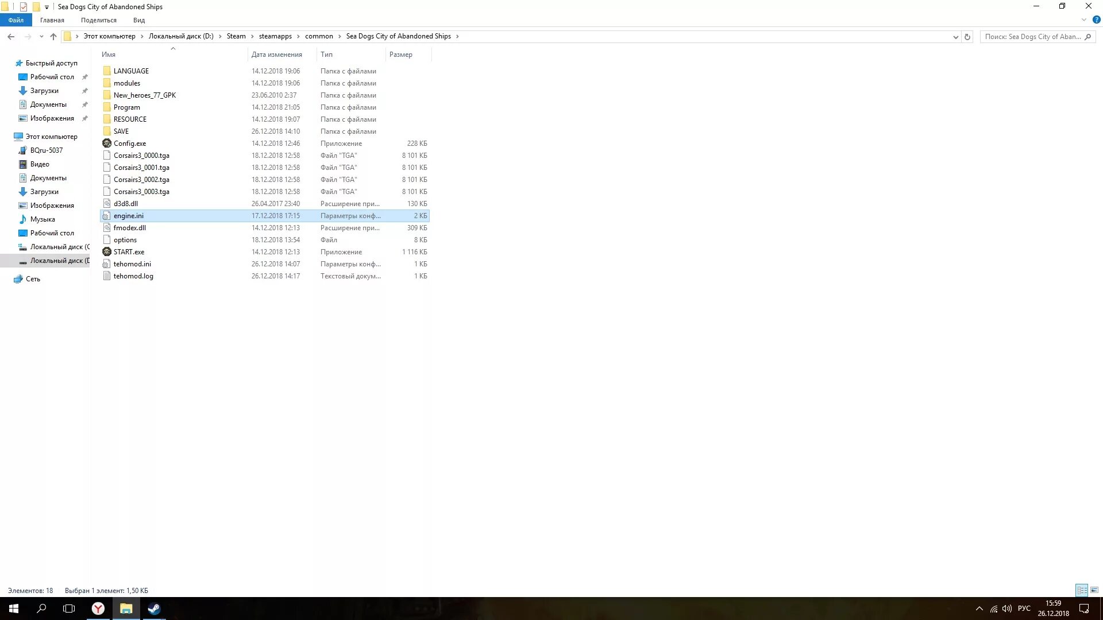
Task: Open Локальный диск (C:) in navigation pane
Action: [x=60, y=247]
